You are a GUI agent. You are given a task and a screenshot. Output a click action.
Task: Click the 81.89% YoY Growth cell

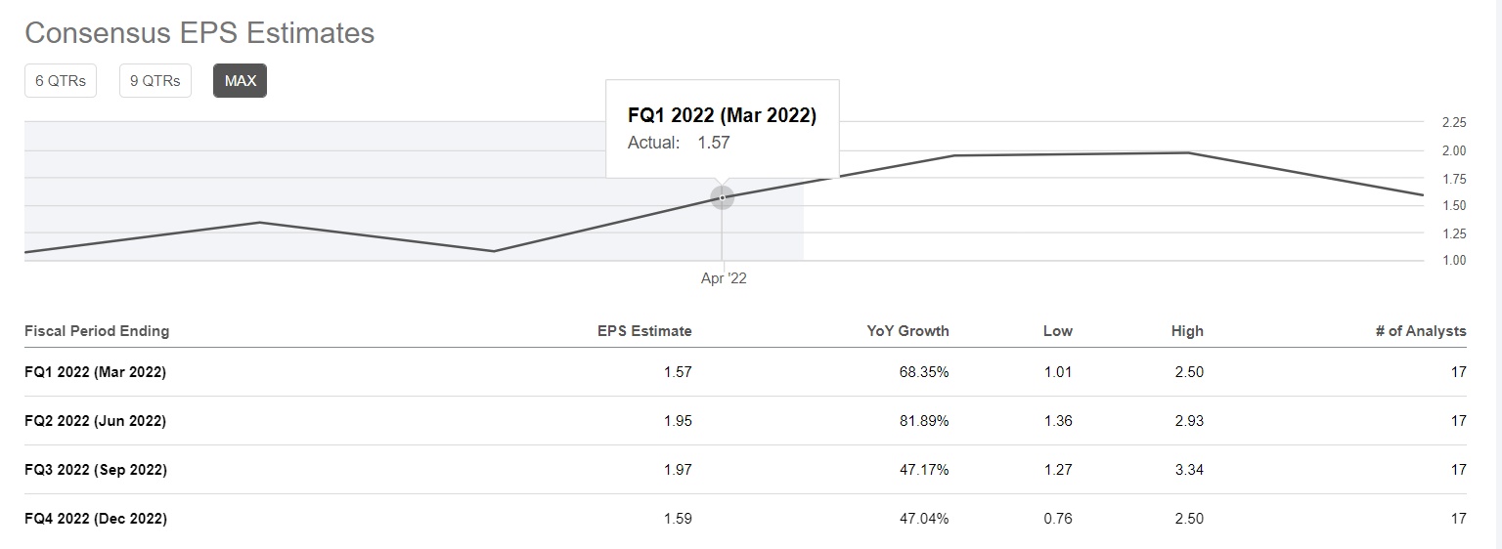pos(924,421)
